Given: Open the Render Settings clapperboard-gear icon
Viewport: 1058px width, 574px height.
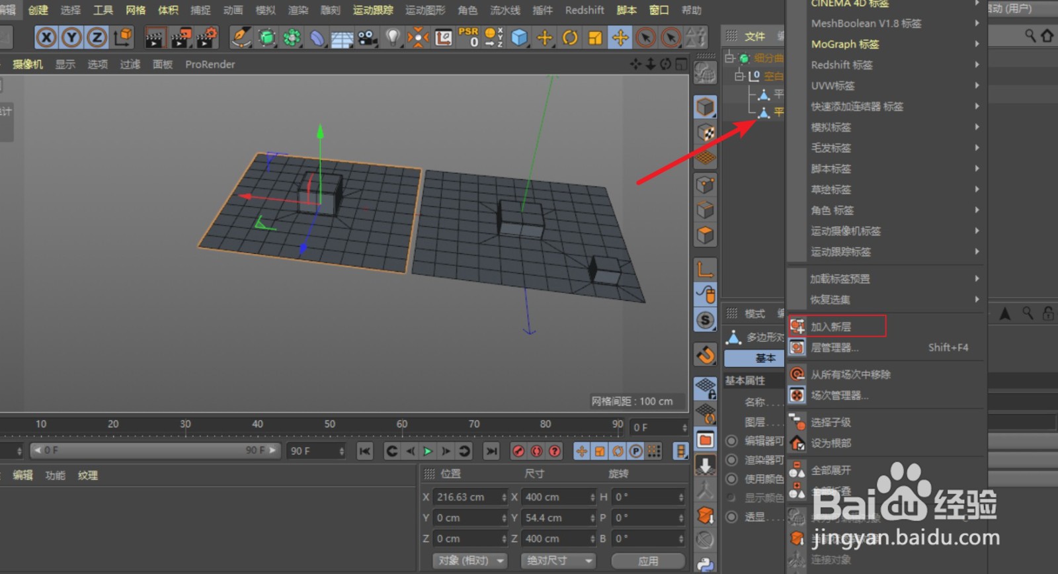Looking at the screenshot, I should (207, 38).
